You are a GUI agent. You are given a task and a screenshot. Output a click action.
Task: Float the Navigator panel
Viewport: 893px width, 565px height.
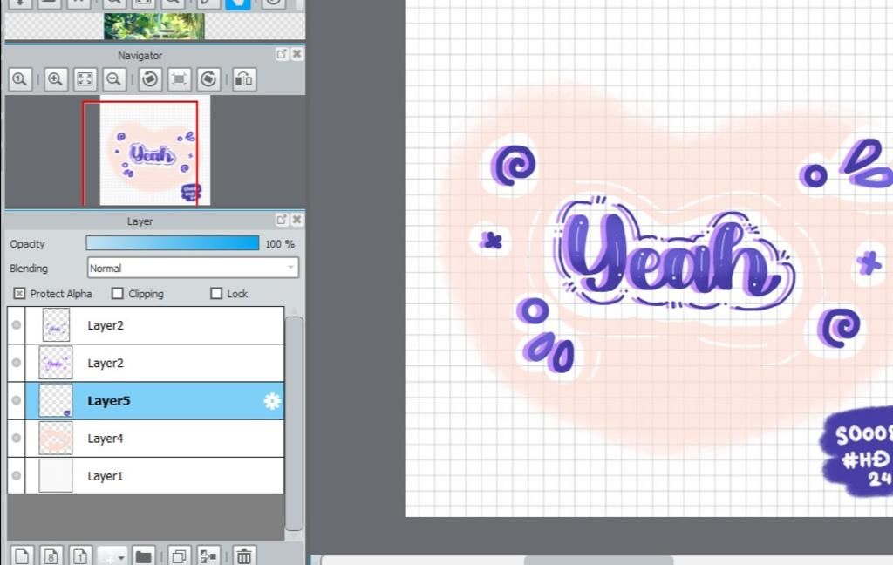pos(282,54)
